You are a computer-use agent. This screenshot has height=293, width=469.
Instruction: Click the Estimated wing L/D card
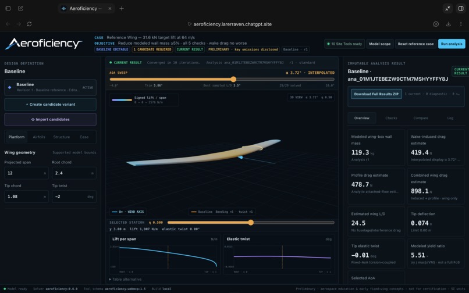click(376, 221)
